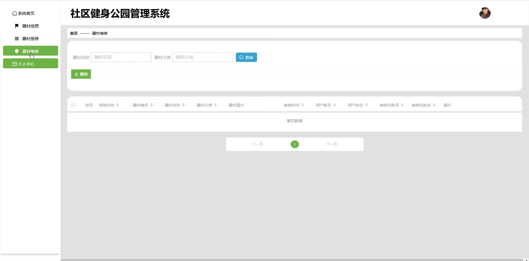Follow the 首页 breadcrumb link

pos(74,33)
